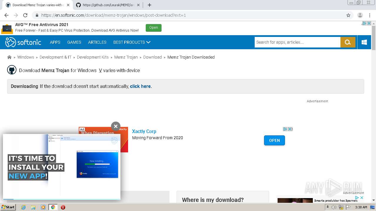Screen dimensions: 376x211
Task: Close the Memz Trojan browser tab
Action: [x=68, y=5]
